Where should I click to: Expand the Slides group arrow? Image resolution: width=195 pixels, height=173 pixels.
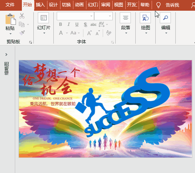pos(44,33)
